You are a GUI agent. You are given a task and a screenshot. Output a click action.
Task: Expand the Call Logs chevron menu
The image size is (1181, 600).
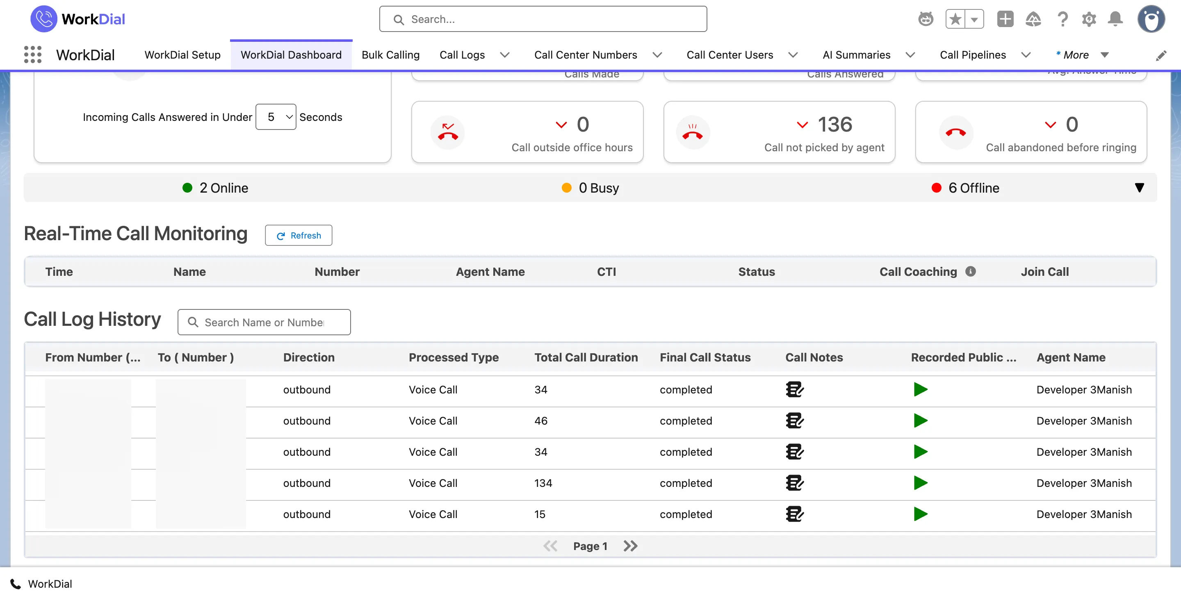(504, 55)
